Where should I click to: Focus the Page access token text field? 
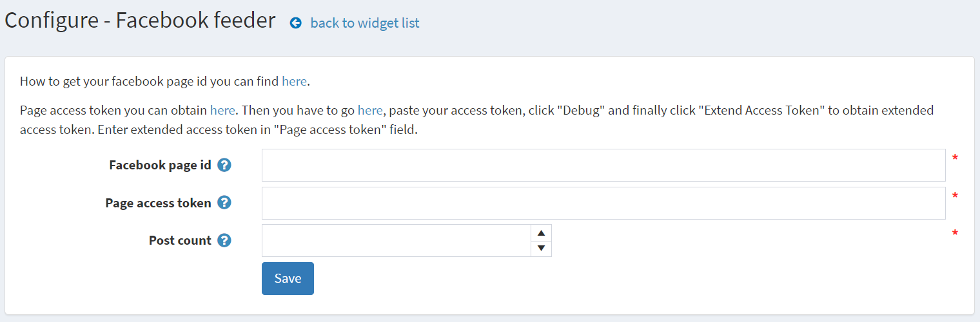tap(603, 203)
